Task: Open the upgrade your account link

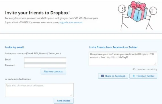Action: click(x=71, y=22)
